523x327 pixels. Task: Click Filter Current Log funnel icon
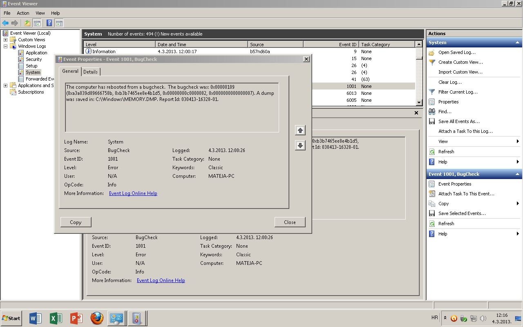point(432,92)
